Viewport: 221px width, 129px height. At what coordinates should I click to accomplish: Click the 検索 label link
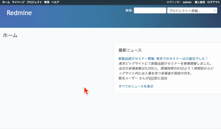129,11
